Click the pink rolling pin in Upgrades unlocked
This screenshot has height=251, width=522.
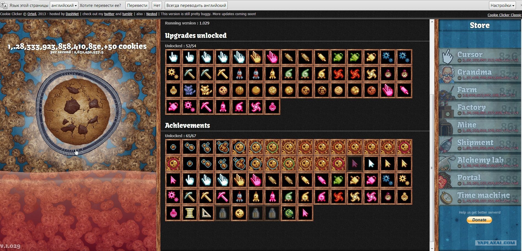point(404,90)
